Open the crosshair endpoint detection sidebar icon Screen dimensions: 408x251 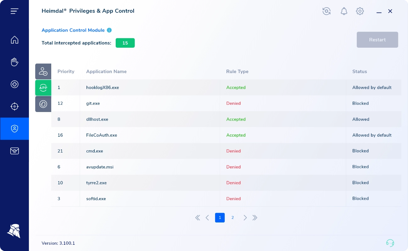click(14, 106)
